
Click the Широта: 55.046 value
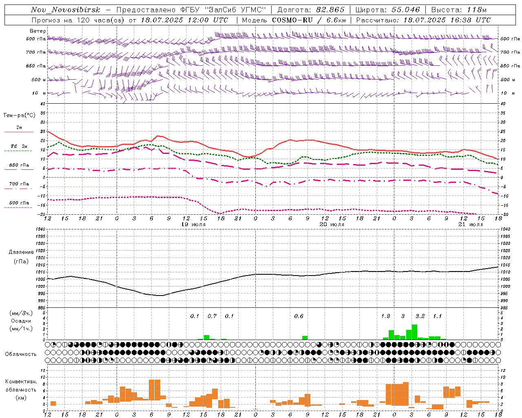387,10
